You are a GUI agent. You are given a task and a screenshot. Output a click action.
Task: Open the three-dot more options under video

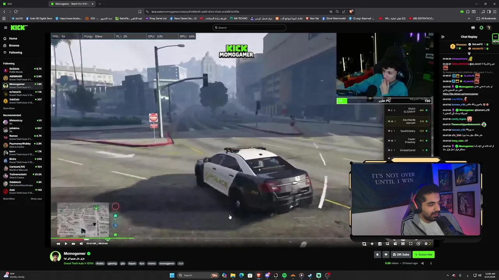tap(431, 263)
